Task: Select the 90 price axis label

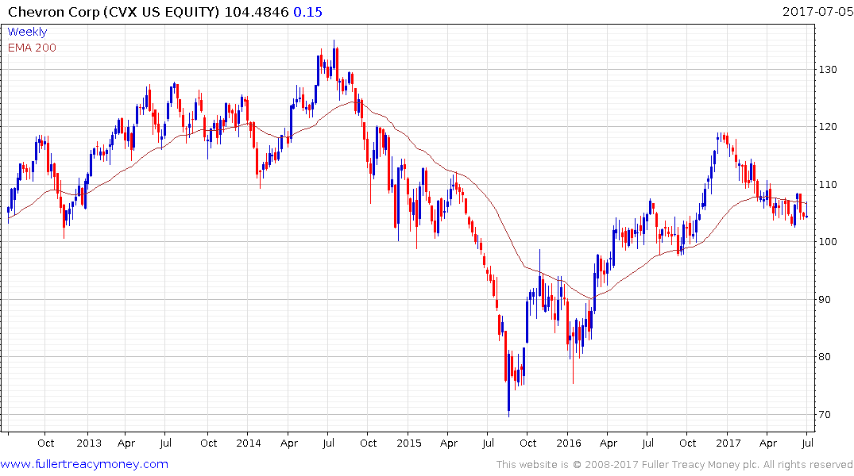Action: tap(825, 299)
